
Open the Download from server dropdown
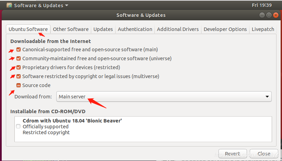(164, 97)
